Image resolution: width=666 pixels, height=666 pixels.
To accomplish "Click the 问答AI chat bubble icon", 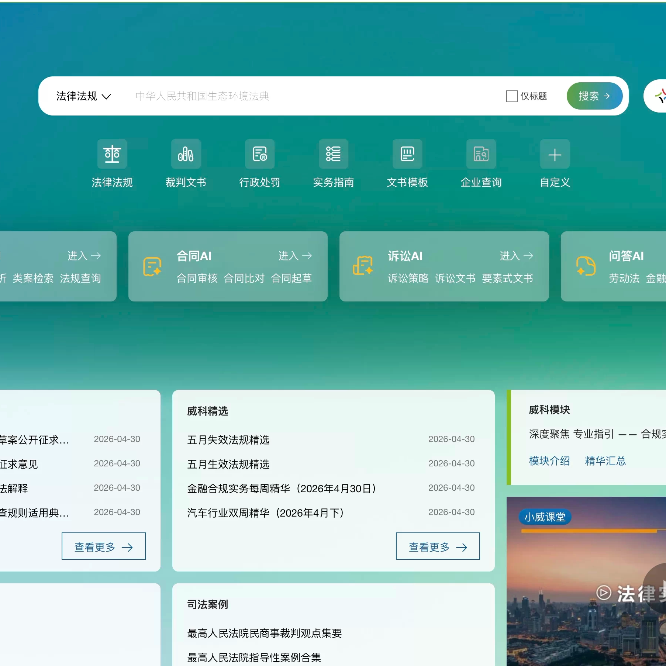I will point(586,266).
